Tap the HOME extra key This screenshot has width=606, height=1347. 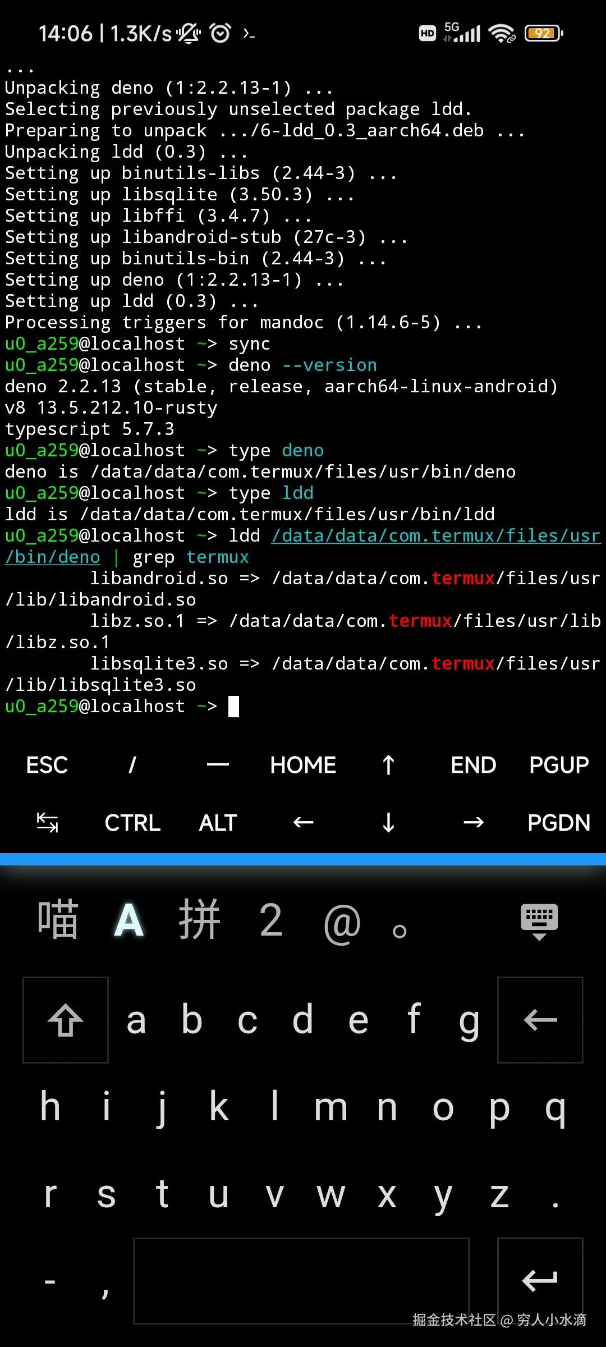click(303, 765)
